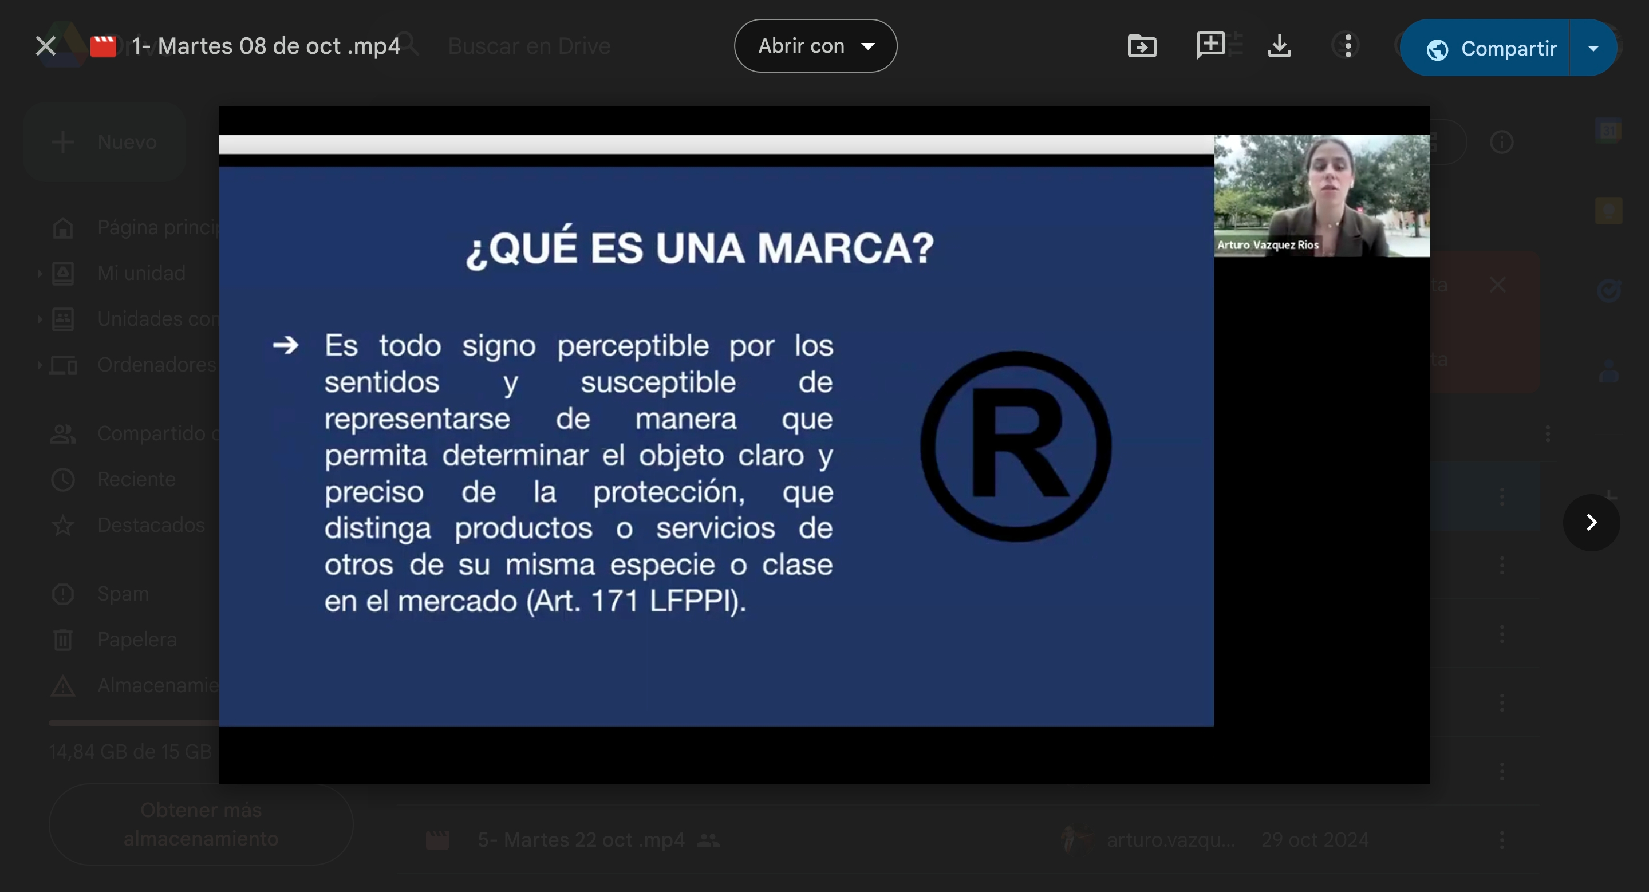1649x892 pixels.
Task: Click the '5- Martes 22 oct .mp4' file row
Action: (966, 839)
